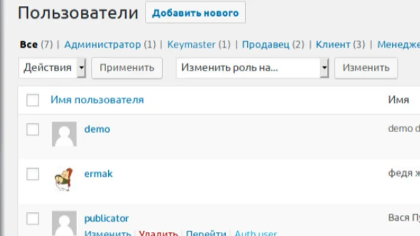The image size is (420, 236).
Task: Sort by 'Имя пользователя' column header
Action: [97, 100]
